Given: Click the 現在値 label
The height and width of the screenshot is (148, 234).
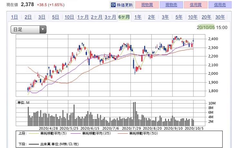Looking at the screenshot, I should [12, 5].
